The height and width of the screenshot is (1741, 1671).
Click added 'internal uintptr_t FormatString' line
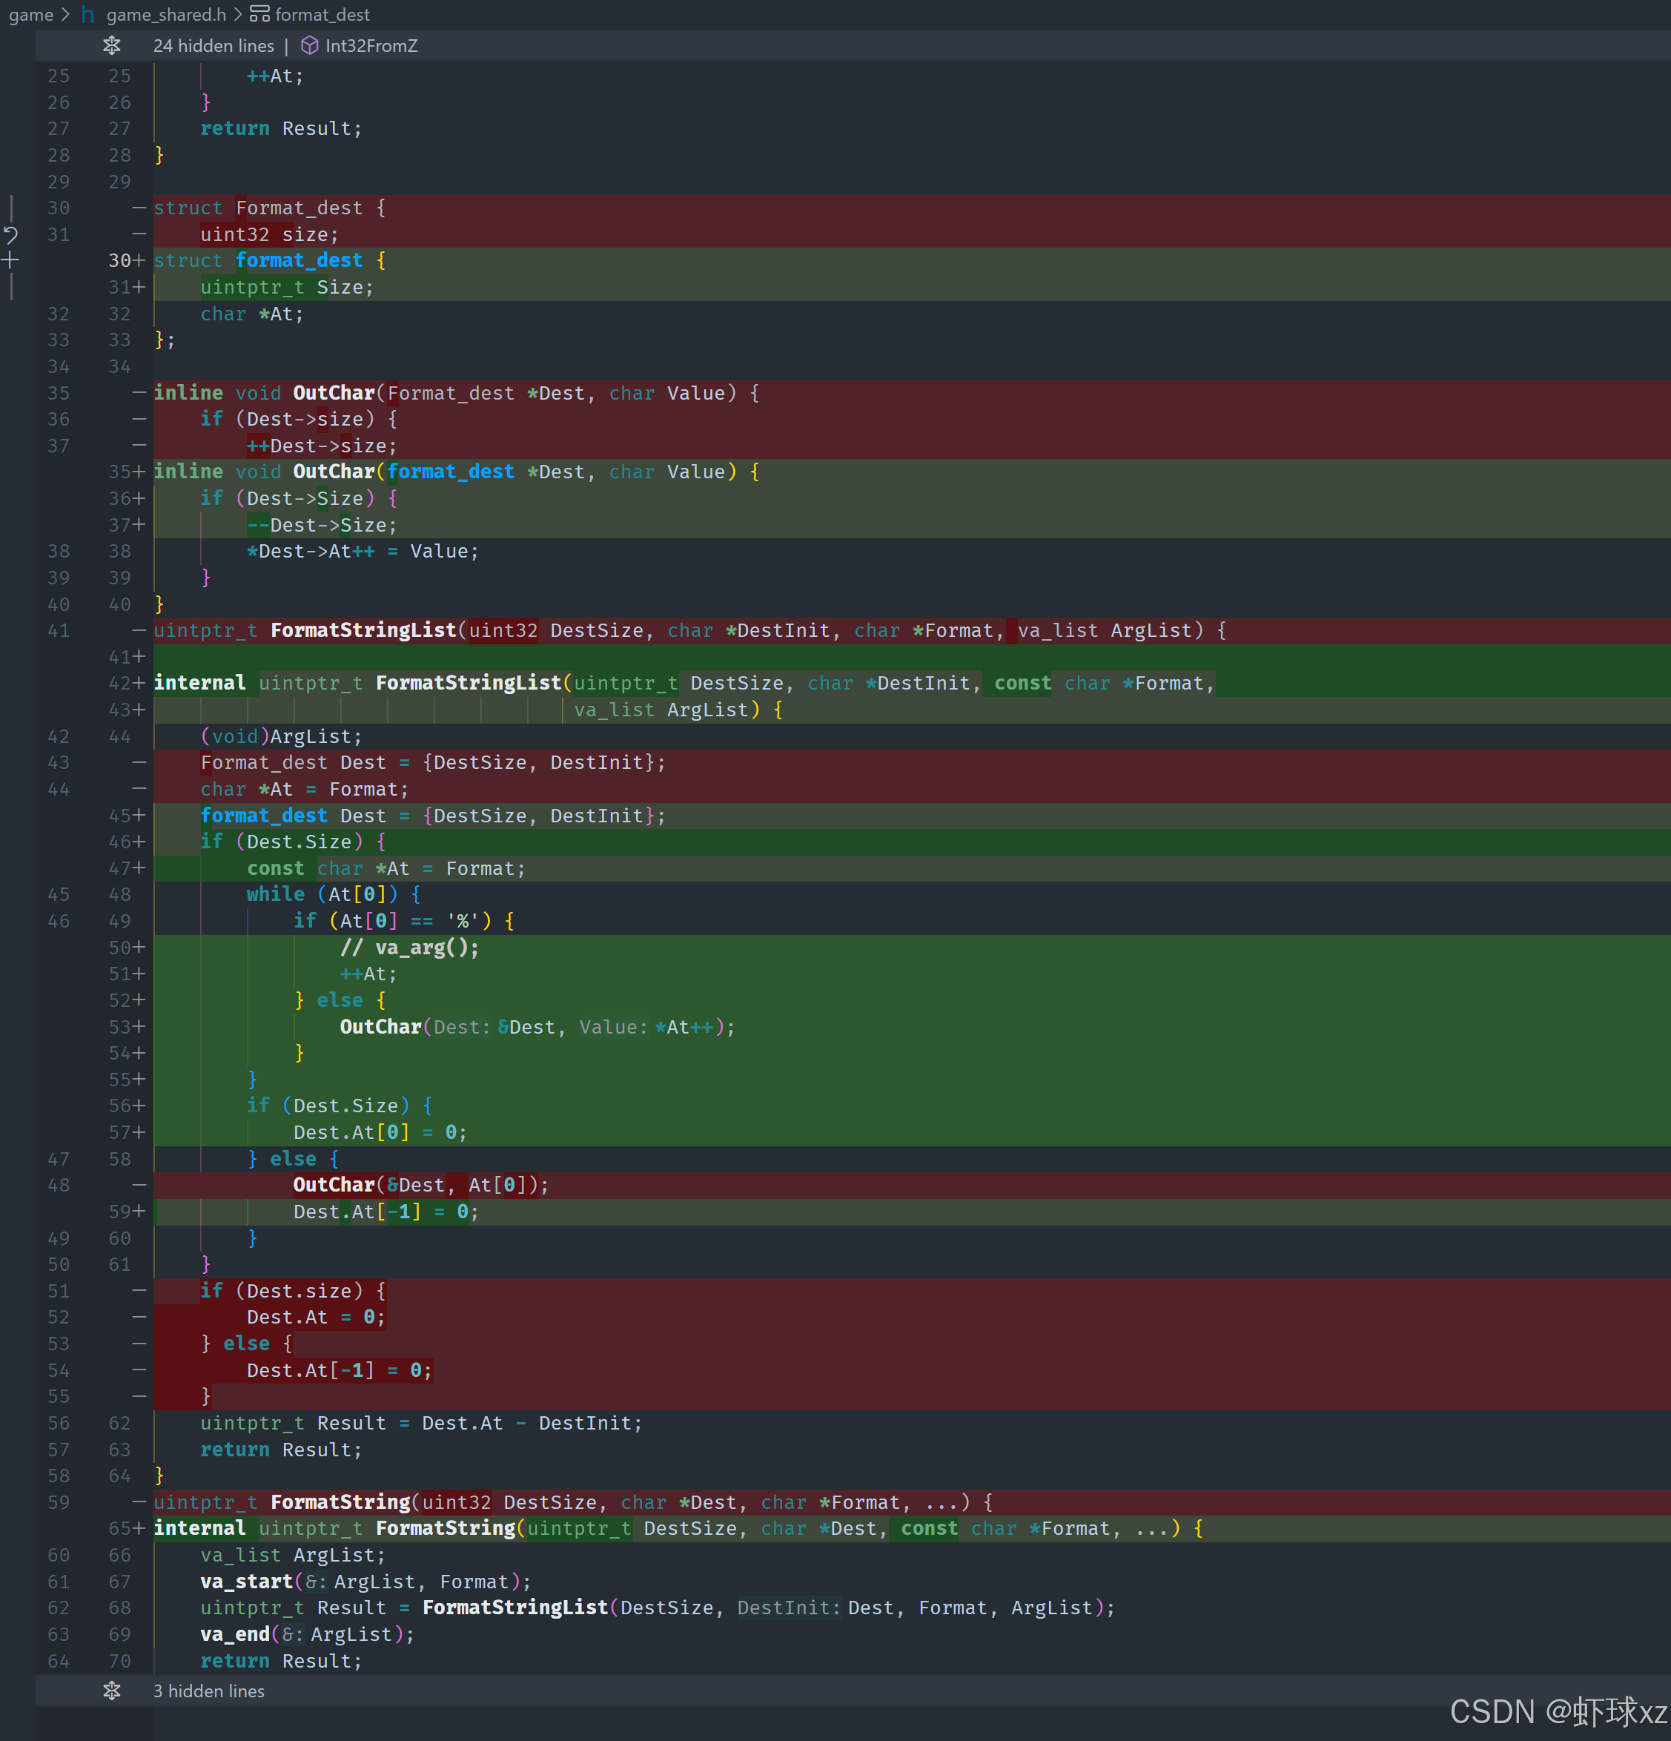point(678,1529)
